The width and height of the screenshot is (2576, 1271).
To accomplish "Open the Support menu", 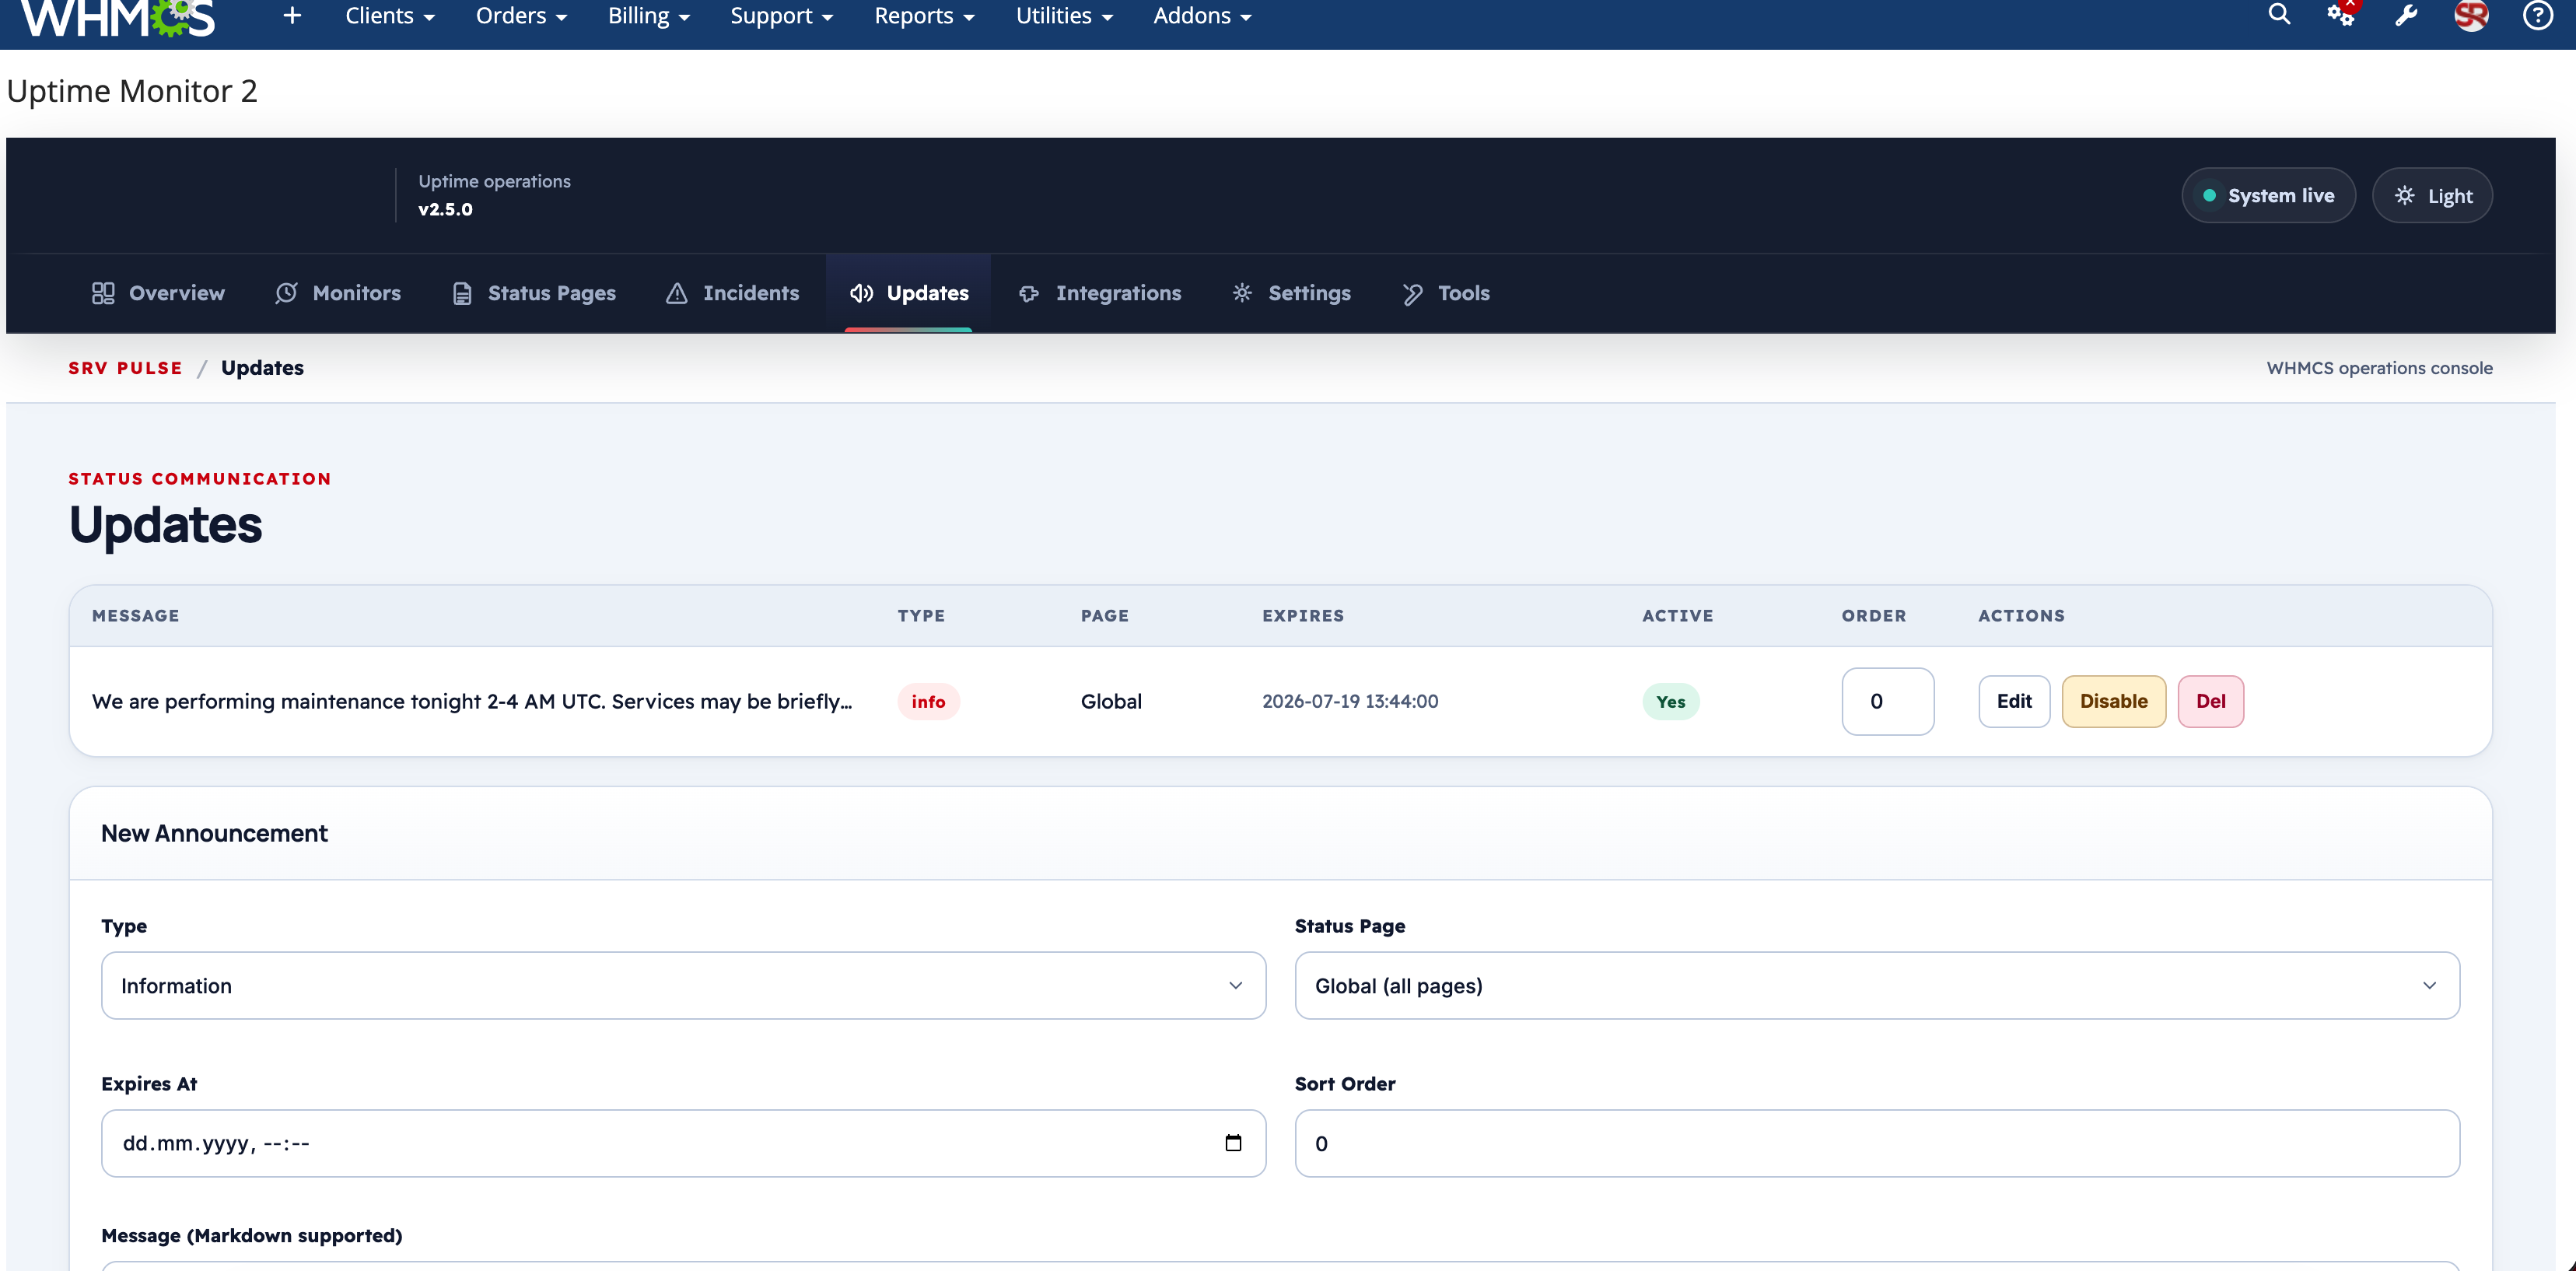I will pyautogui.click(x=781, y=16).
